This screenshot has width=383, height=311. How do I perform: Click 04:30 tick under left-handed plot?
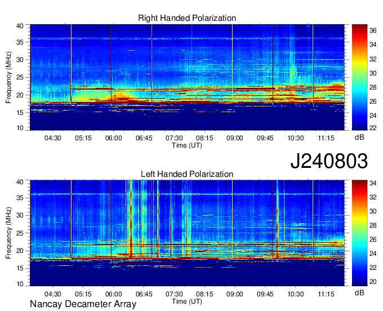point(53,294)
